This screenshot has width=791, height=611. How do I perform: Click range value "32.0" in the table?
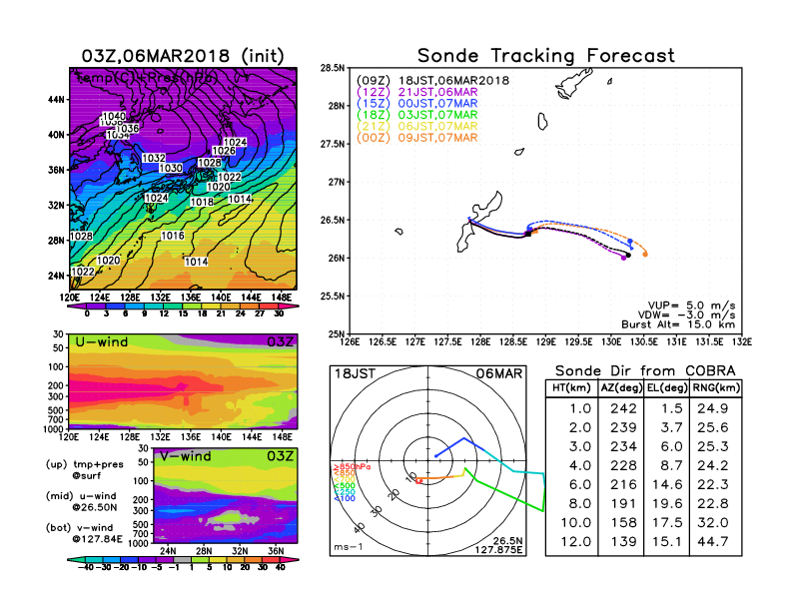(713, 523)
